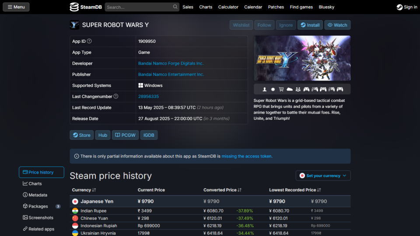This screenshot has width=420, height=236.
Task: Sort by Converted Price column
Action: pos(222,190)
